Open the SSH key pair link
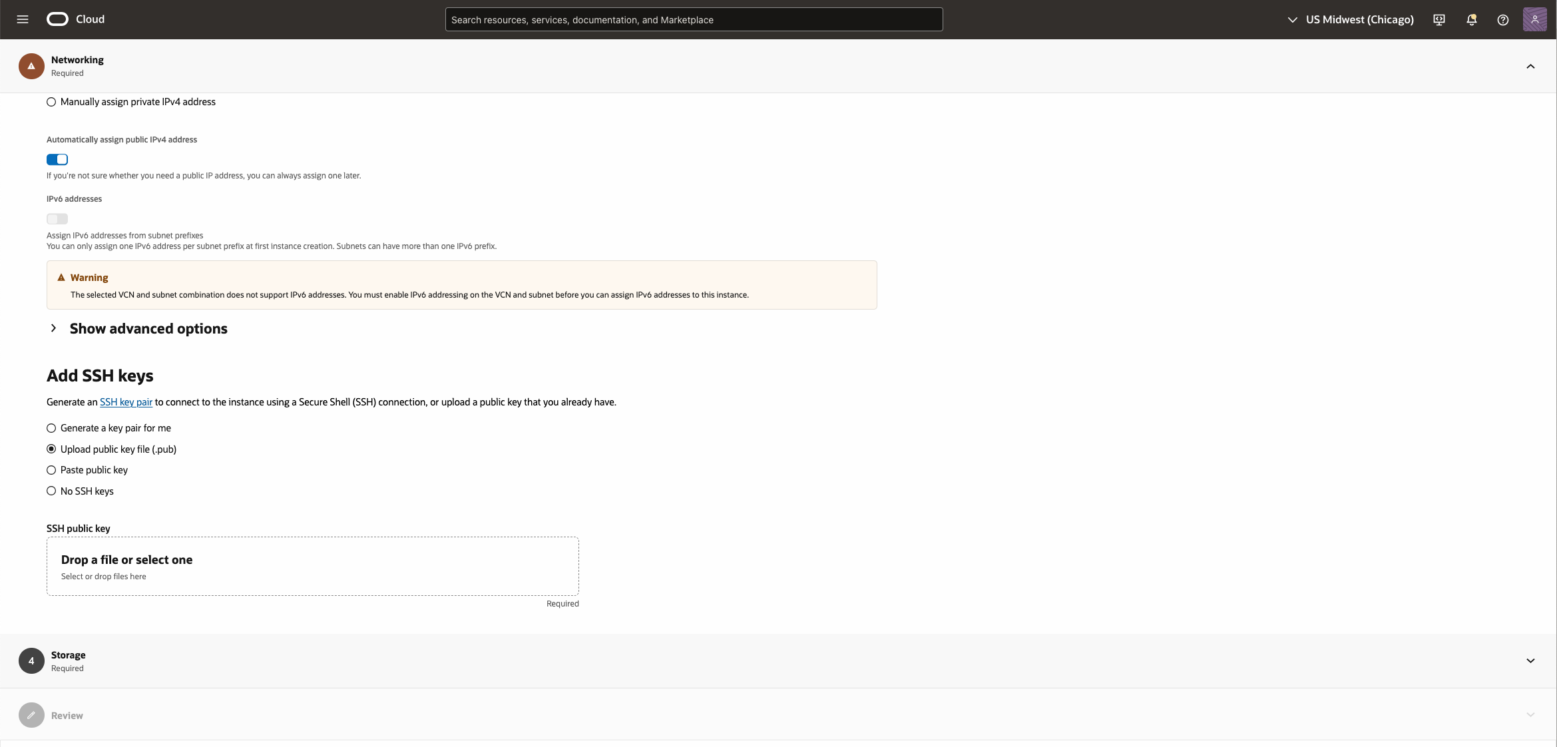 click(x=126, y=402)
